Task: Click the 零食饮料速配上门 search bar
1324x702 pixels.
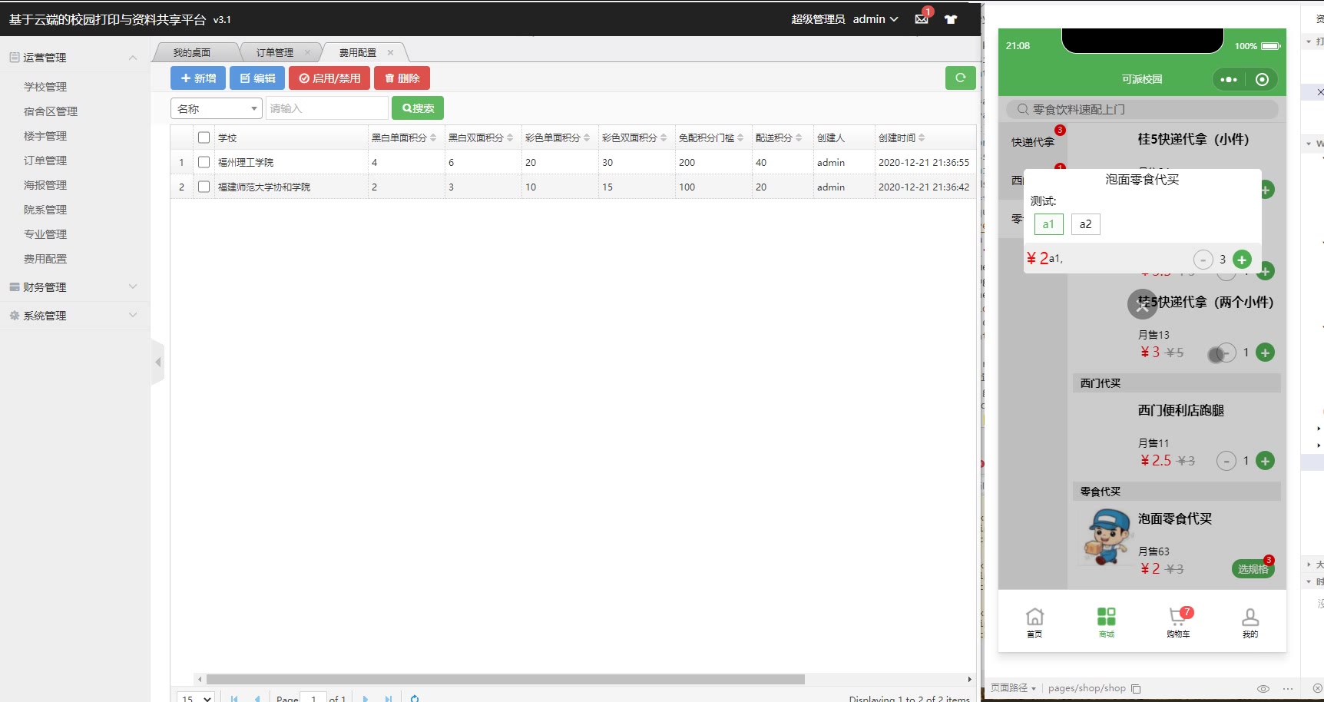Action: point(1142,109)
